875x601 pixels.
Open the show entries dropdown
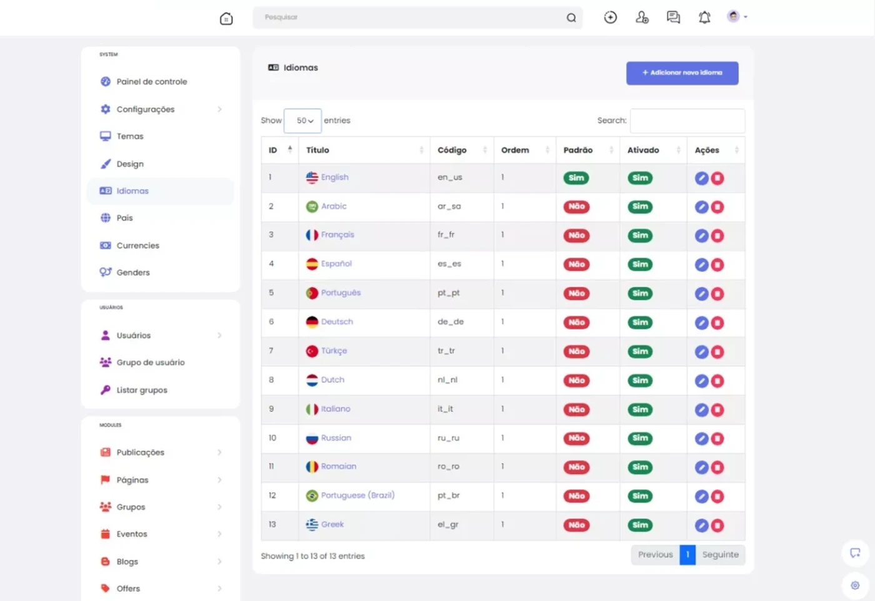[302, 120]
